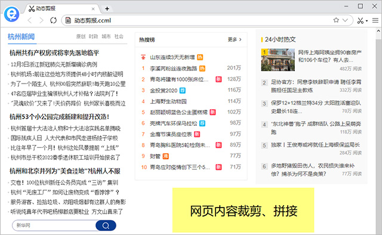The height and width of the screenshot is (235, 382).
Task: Click recommend badge beside 金投赏2020
Action: 183,91
